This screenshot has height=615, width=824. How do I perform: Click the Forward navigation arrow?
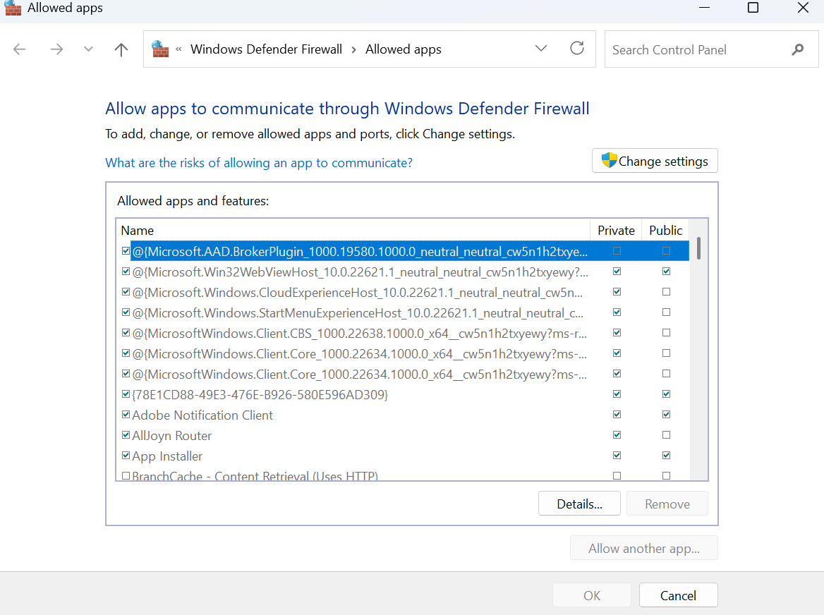56,49
